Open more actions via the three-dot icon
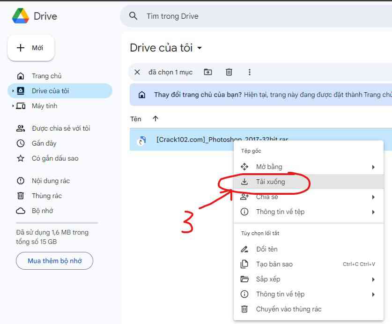The image size is (392, 324). tap(249, 72)
